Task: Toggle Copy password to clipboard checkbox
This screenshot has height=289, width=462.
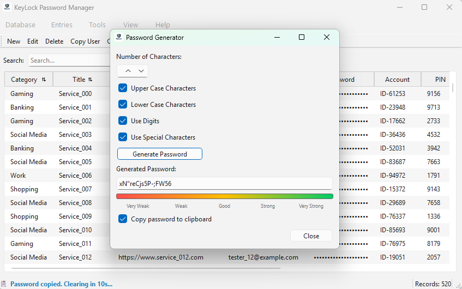Action: [123, 219]
